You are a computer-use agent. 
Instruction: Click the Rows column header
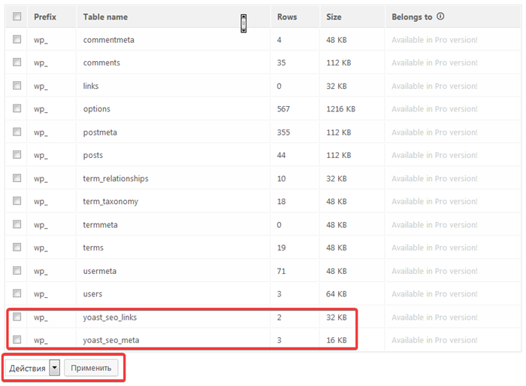click(287, 17)
